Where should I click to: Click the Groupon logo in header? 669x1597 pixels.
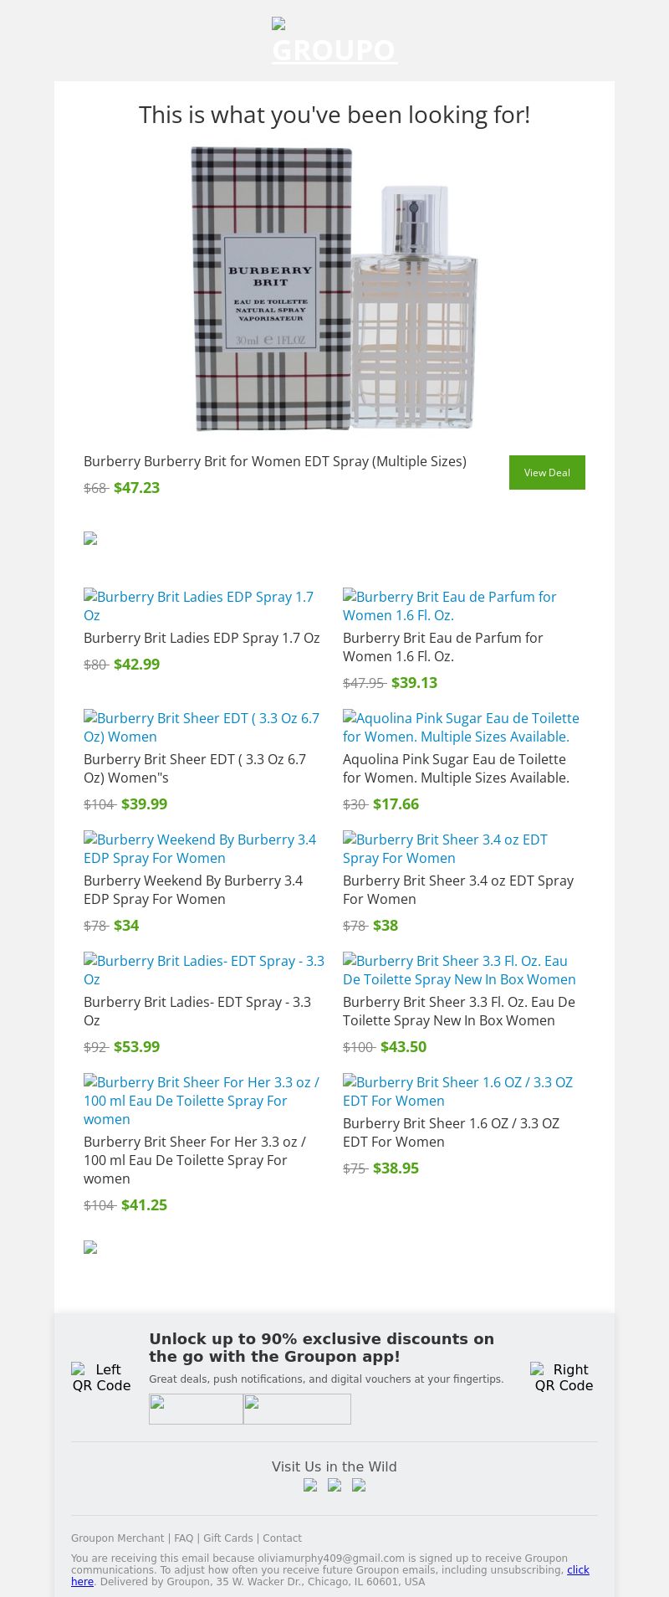coord(334,42)
